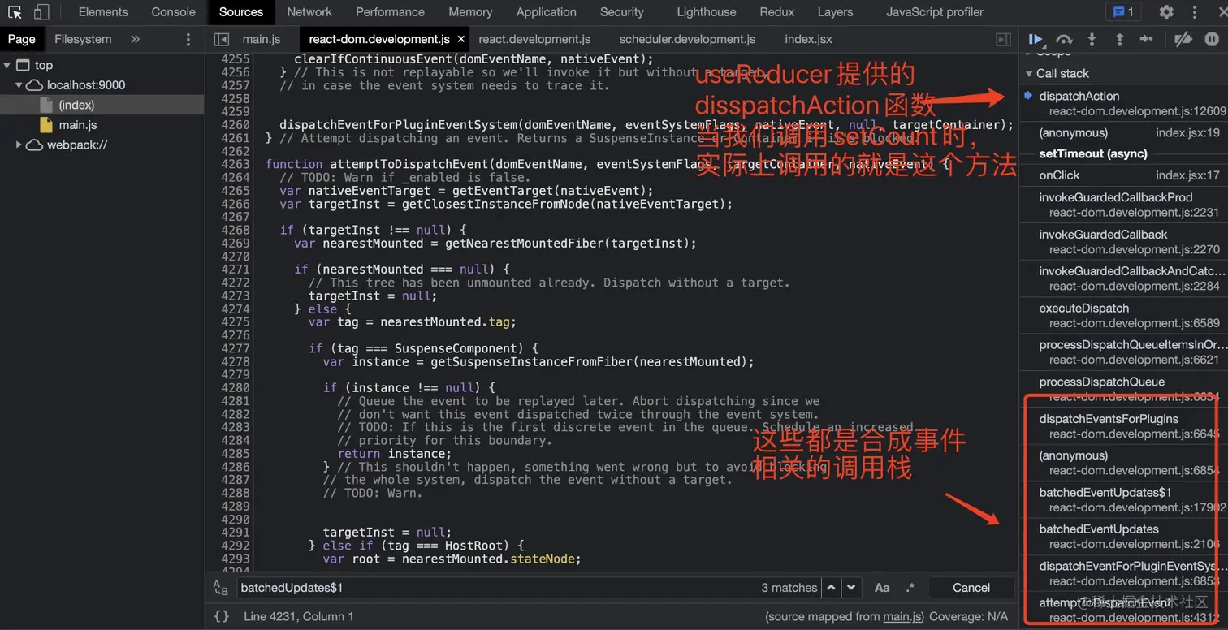Step over next function call
The width and height of the screenshot is (1228, 630).
click(x=1064, y=39)
